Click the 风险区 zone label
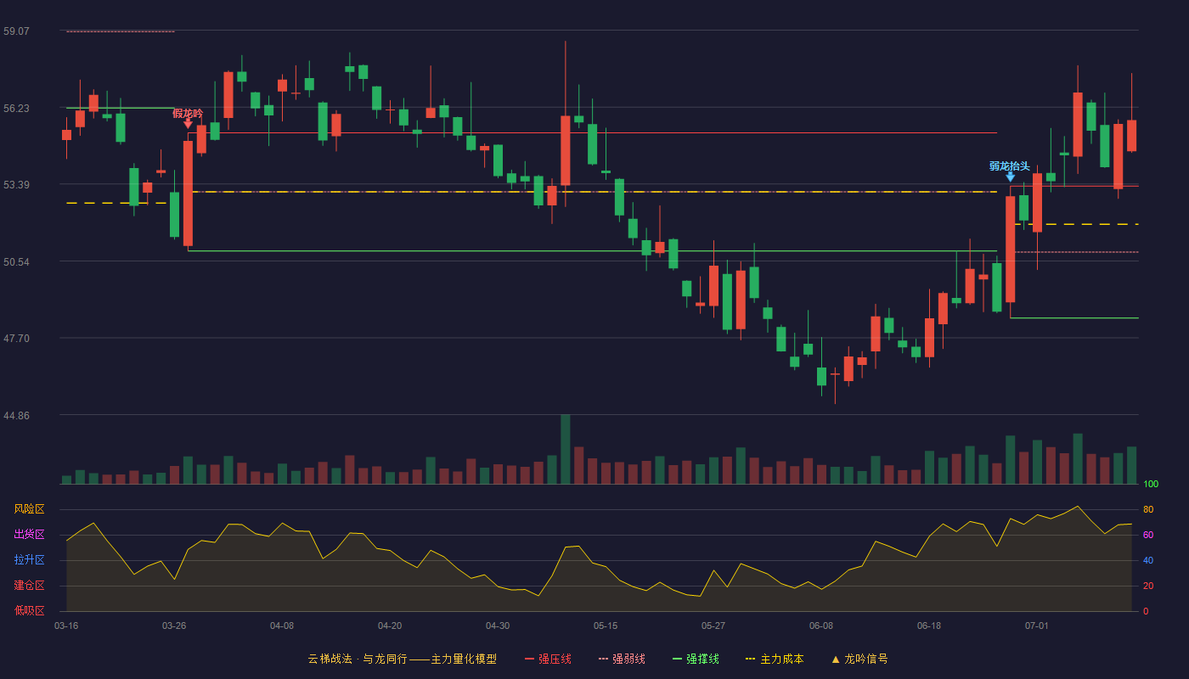This screenshot has height=679, width=1189. (x=29, y=509)
